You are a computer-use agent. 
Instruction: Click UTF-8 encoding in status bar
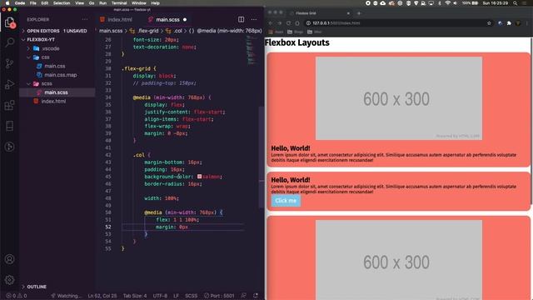tap(160, 296)
